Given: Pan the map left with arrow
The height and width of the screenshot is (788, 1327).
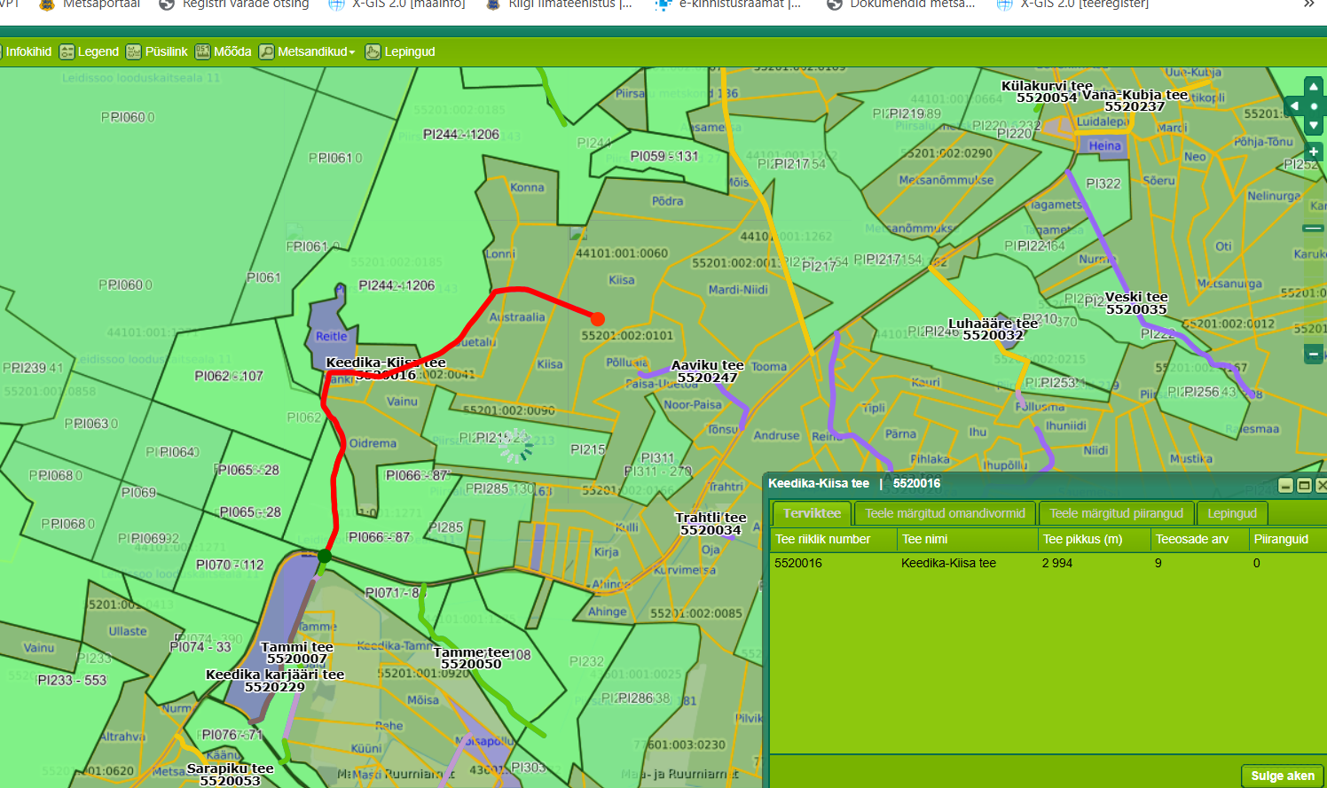Looking at the screenshot, I should coord(1294,106).
